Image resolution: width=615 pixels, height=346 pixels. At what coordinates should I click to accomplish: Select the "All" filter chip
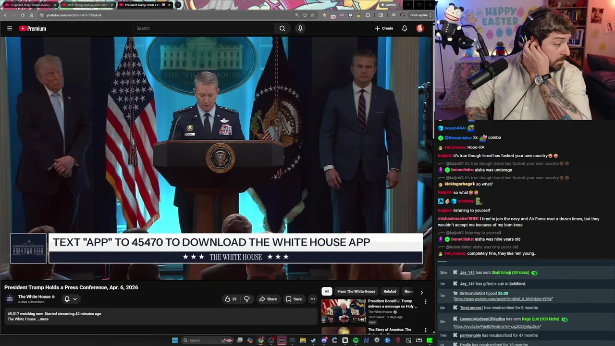pos(327,291)
